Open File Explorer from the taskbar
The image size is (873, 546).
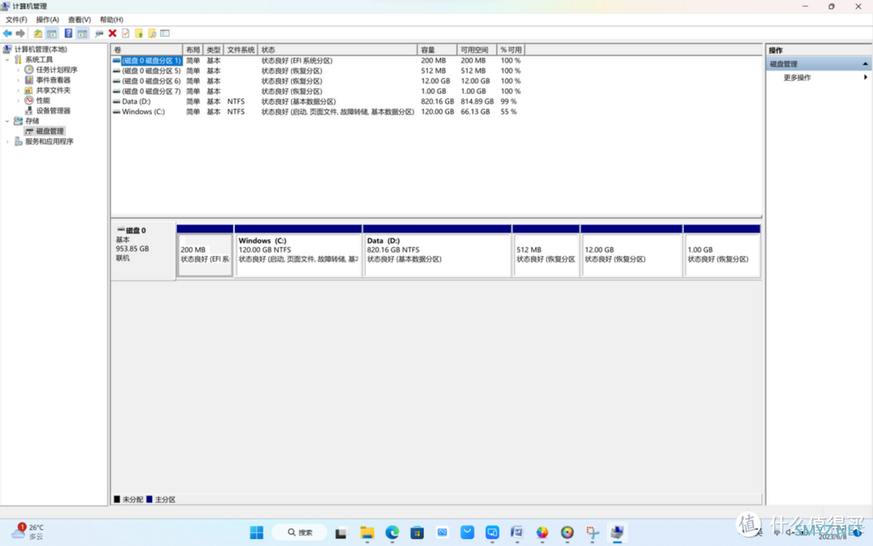point(367,532)
